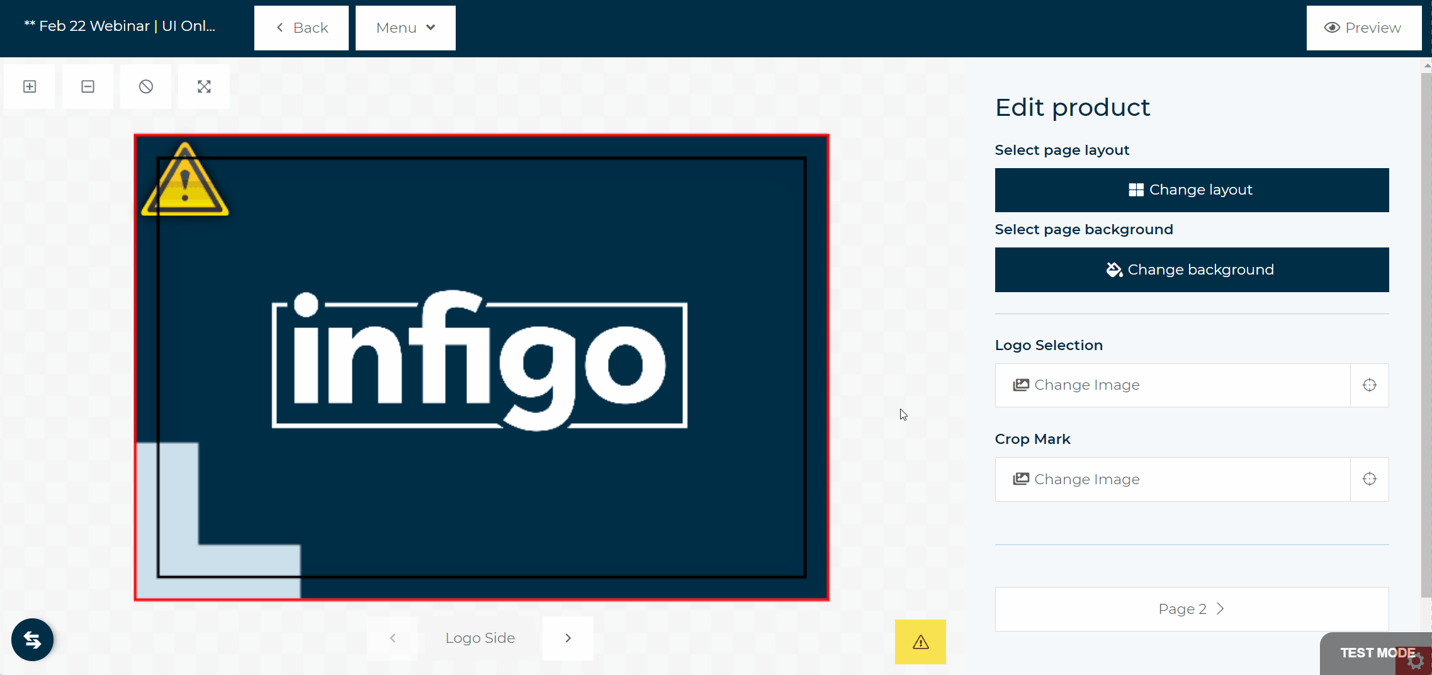Click the Edit product heading
The width and height of the screenshot is (1432, 675).
coord(1073,108)
